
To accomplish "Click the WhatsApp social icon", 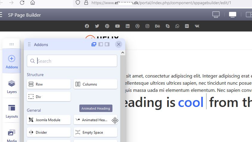I will click(x=177, y=26).
